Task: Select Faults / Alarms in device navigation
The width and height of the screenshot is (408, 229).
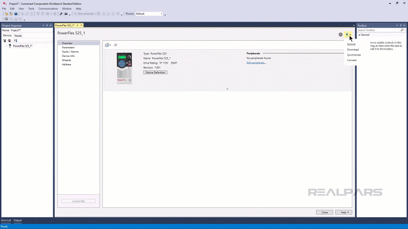Action: [x=70, y=52]
